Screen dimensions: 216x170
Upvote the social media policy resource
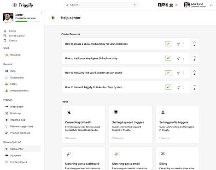click(194, 44)
